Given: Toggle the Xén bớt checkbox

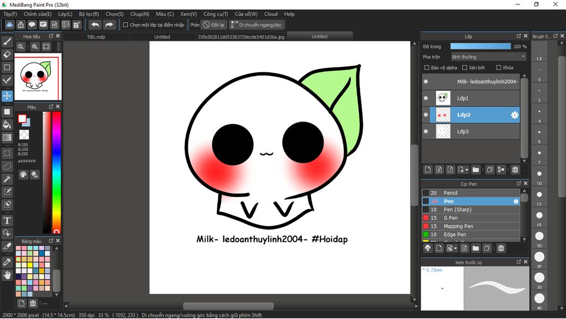Looking at the screenshot, I should point(464,67).
